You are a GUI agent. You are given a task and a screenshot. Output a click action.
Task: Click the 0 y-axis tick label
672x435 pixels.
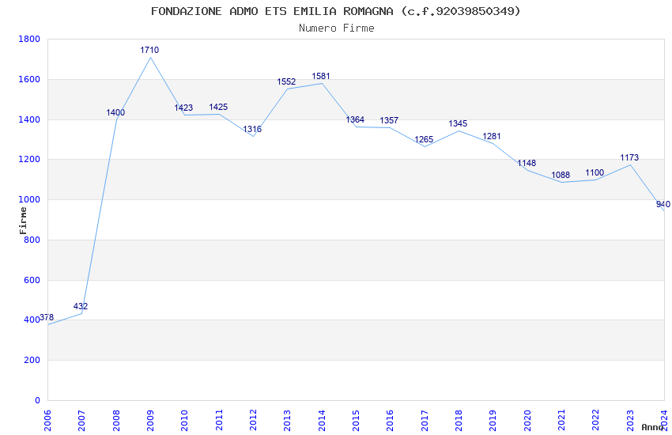(x=37, y=401)
